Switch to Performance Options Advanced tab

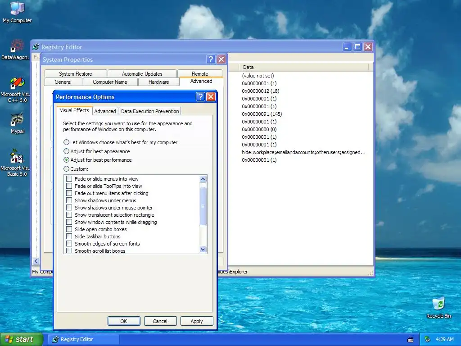point(105,111)
